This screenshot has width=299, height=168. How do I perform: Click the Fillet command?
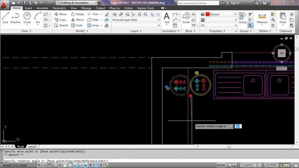(x=93, y=20)
